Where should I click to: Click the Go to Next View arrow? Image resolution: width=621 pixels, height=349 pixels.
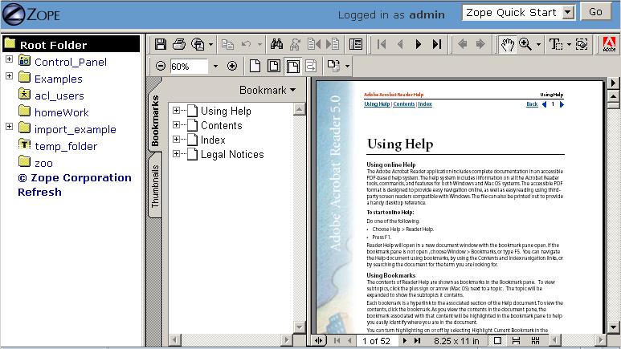pos(480,44)
